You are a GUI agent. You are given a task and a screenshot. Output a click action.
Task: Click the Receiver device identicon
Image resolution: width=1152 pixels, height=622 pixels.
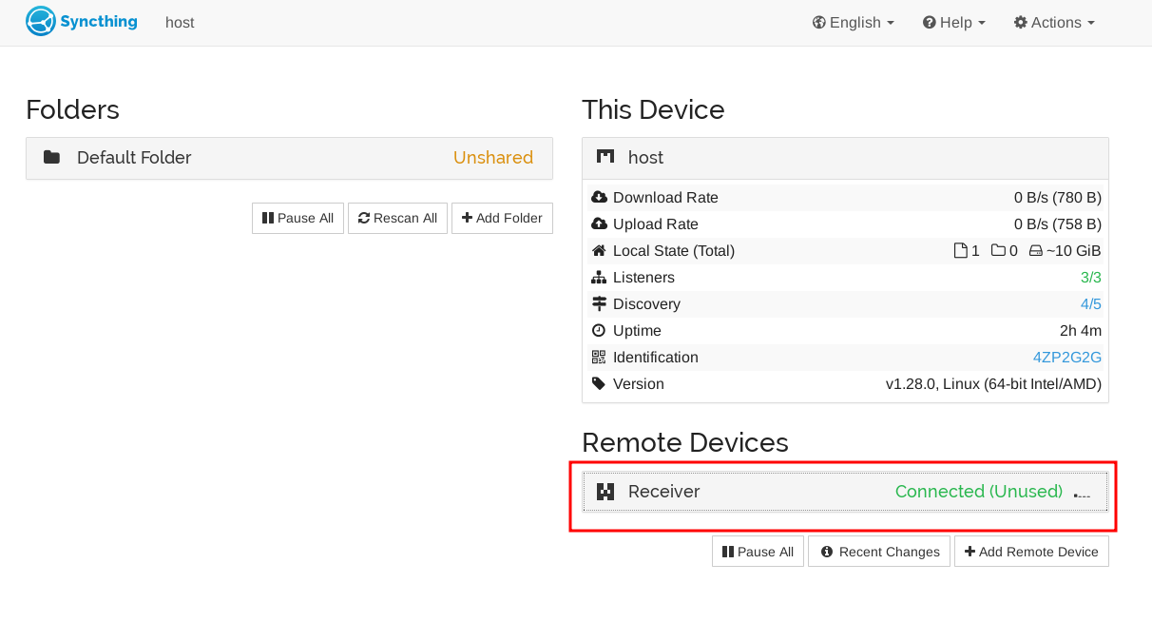[605, 492]
